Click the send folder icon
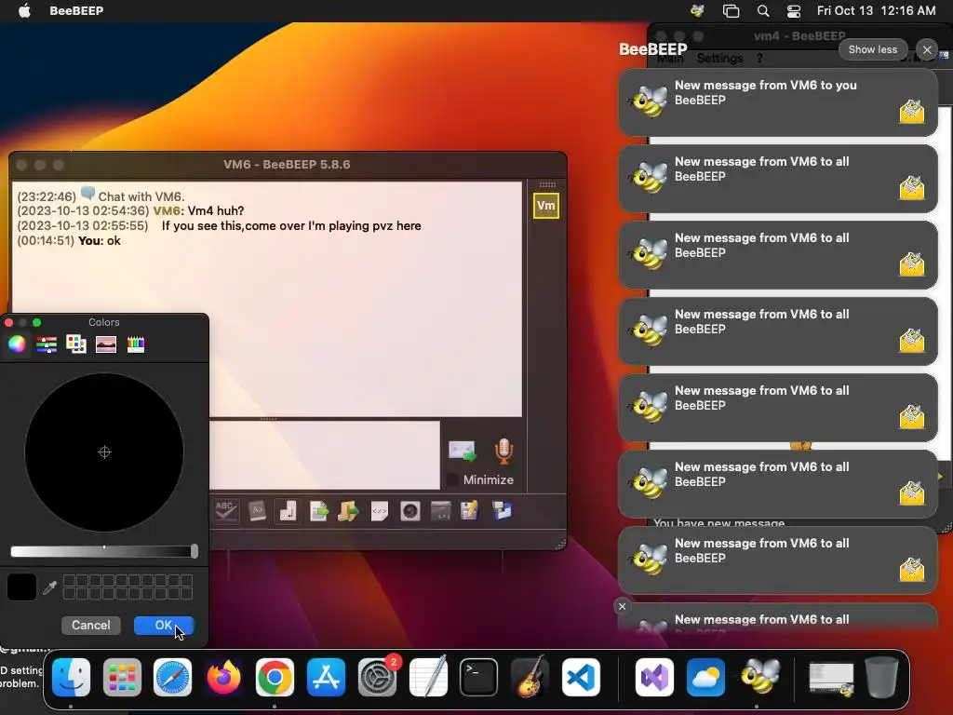953x715 pixels. (349, 511)
